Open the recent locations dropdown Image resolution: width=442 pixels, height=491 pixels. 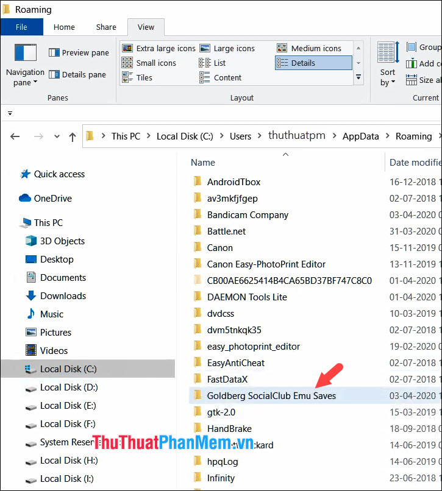57,136
